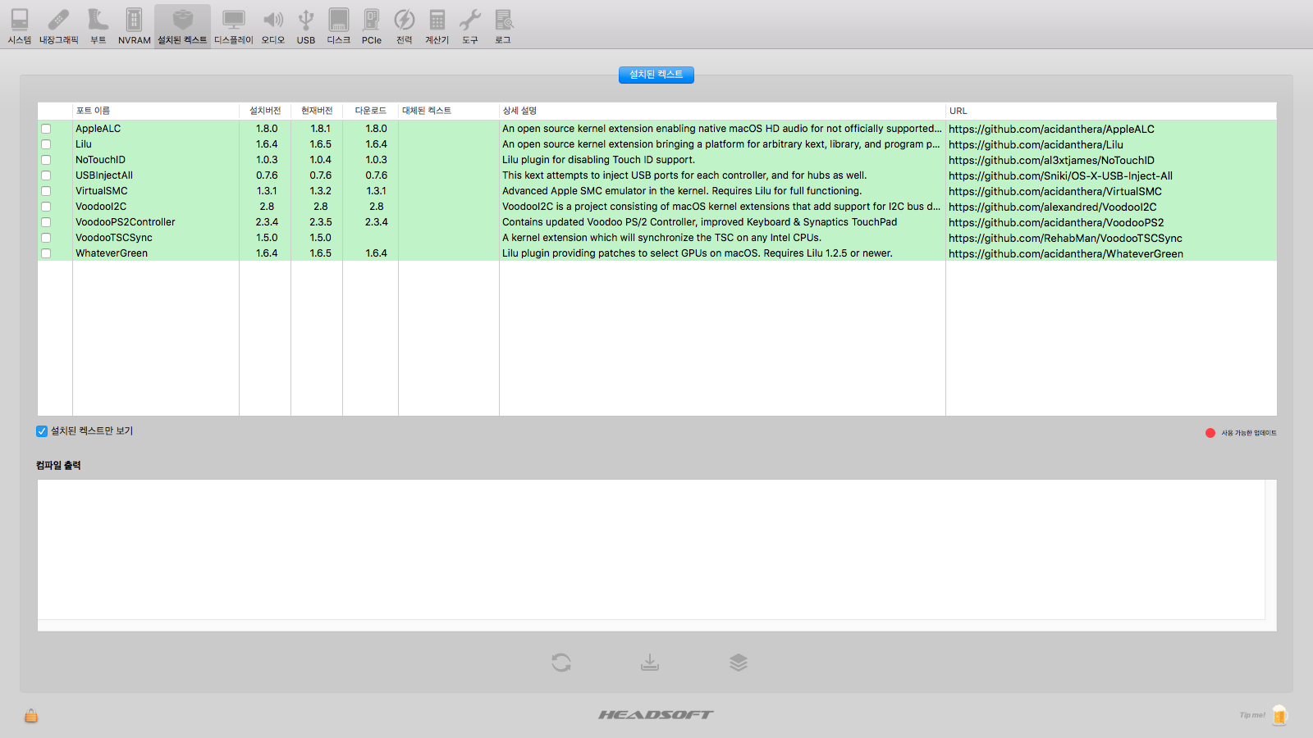Click the refresh kexts icon
The image size is (1313, 738).
pyautogui.click(x=561, y=663)
